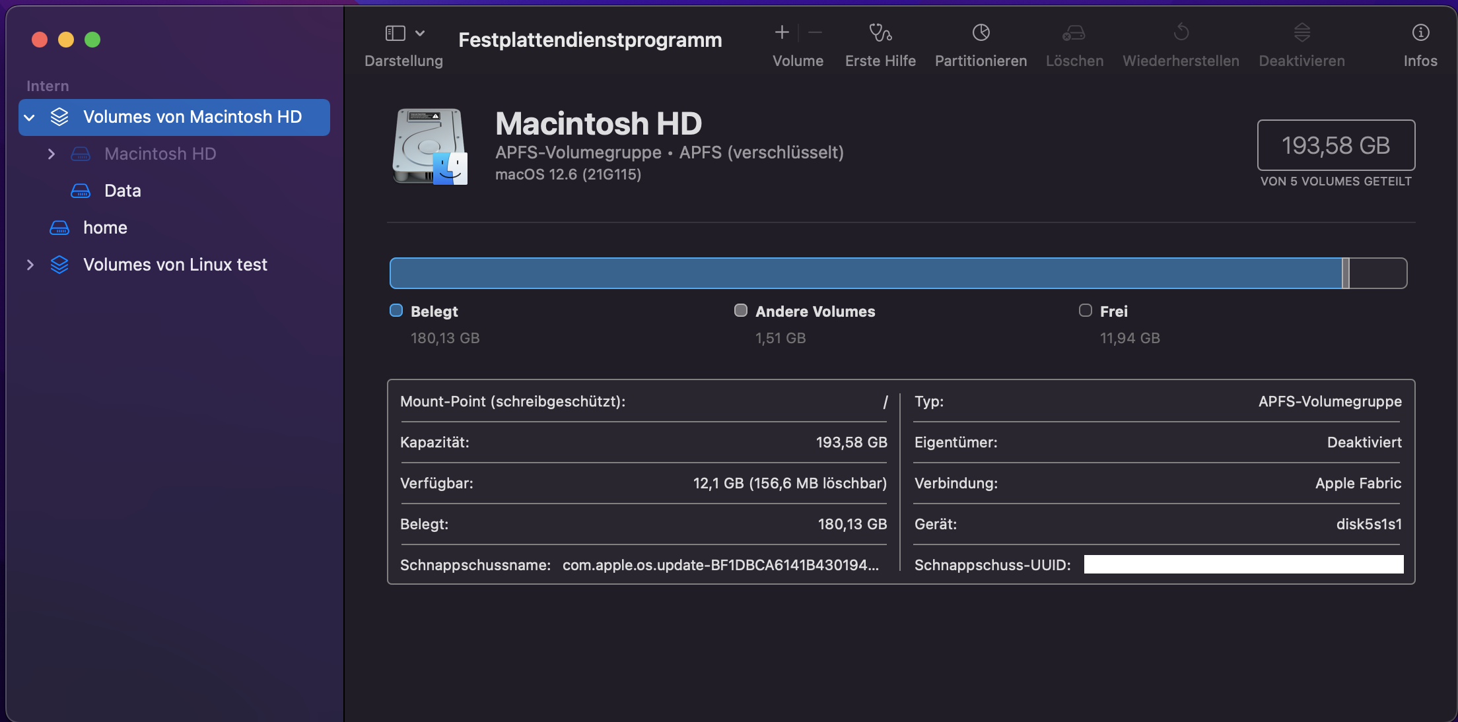1458x722 pixels.
Task: Click the 193,58 GB capacity box
Action: (1335, 145)
